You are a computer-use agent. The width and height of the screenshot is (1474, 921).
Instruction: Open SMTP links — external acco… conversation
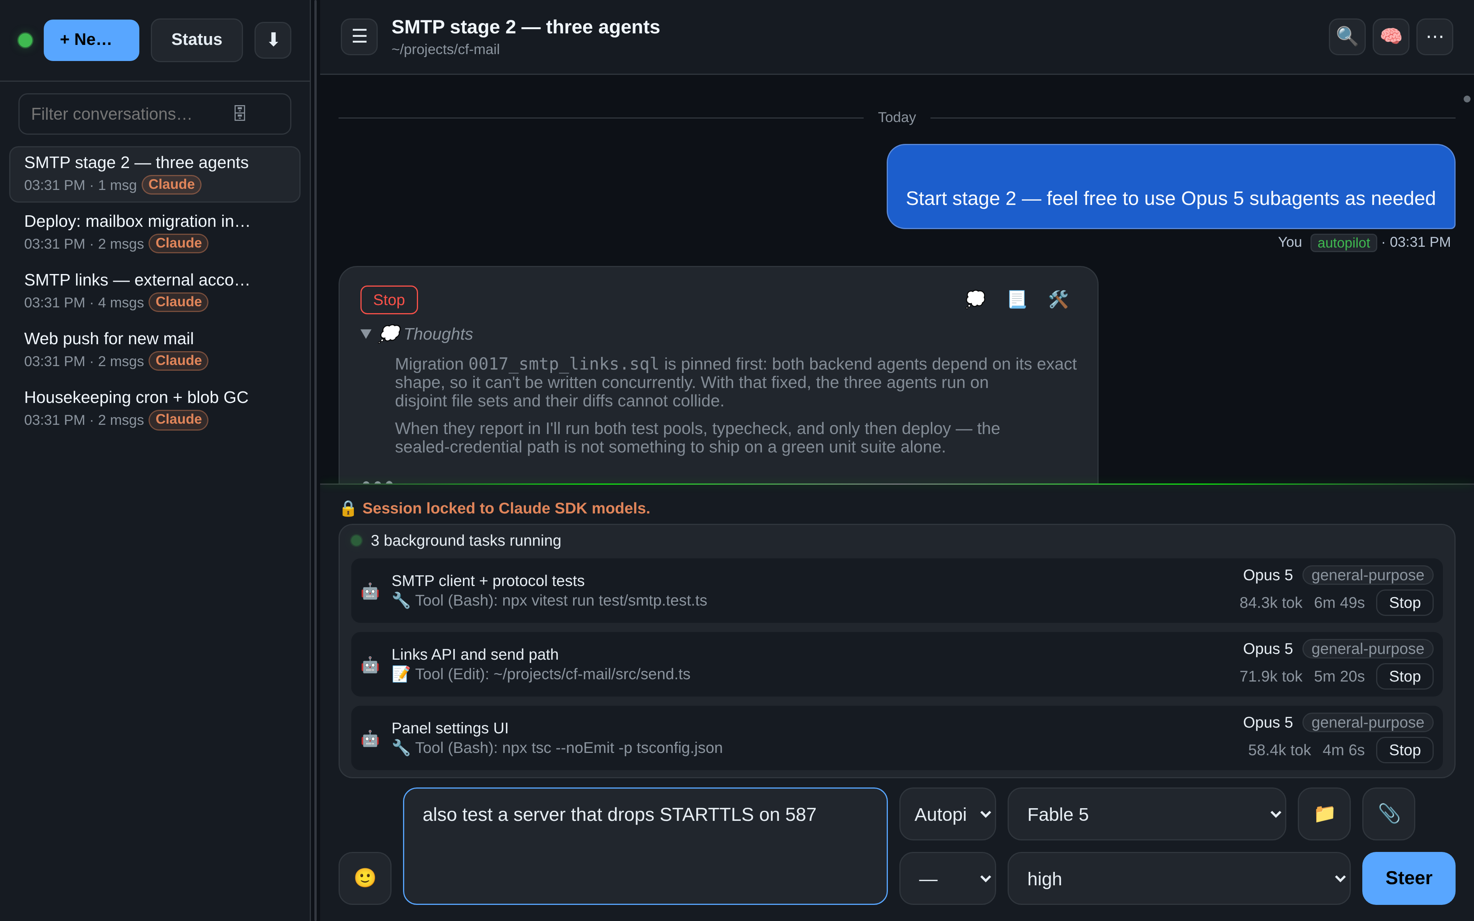155,291
